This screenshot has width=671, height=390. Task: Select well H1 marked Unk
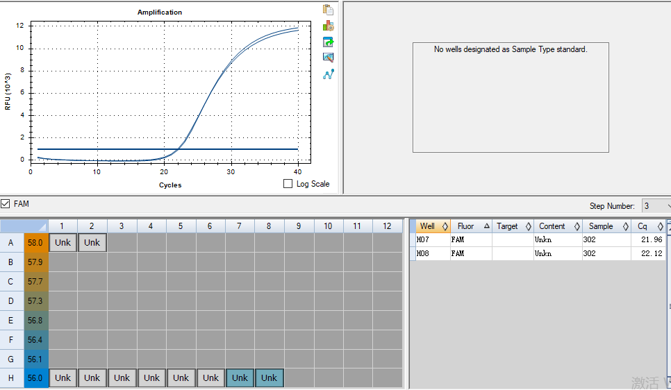pyautogui.click(x=63, y=378)
